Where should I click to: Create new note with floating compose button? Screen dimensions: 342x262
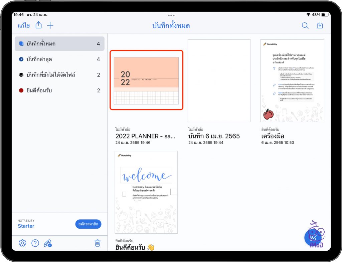coord(313,238)
